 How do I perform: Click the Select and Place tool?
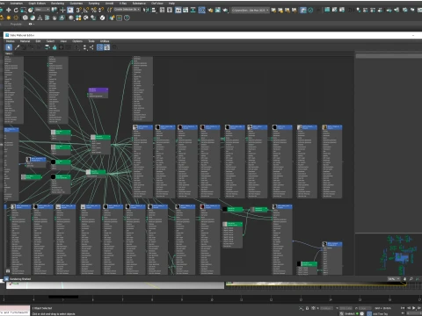pyautogui.click(x=31, y=10)
